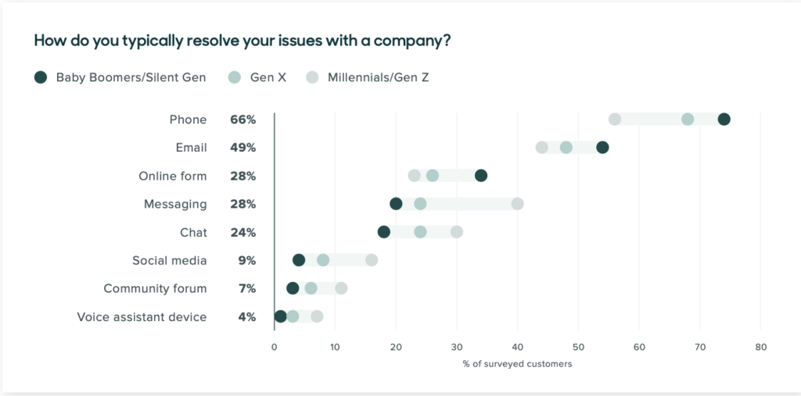
Task: Click the Millennials dot in Messaging row
Action: (517, 204)
